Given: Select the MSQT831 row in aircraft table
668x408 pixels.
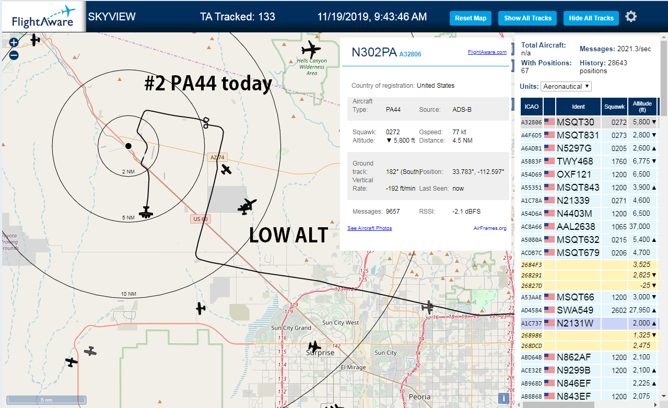Looking at the screenshot, I should 589,135.
